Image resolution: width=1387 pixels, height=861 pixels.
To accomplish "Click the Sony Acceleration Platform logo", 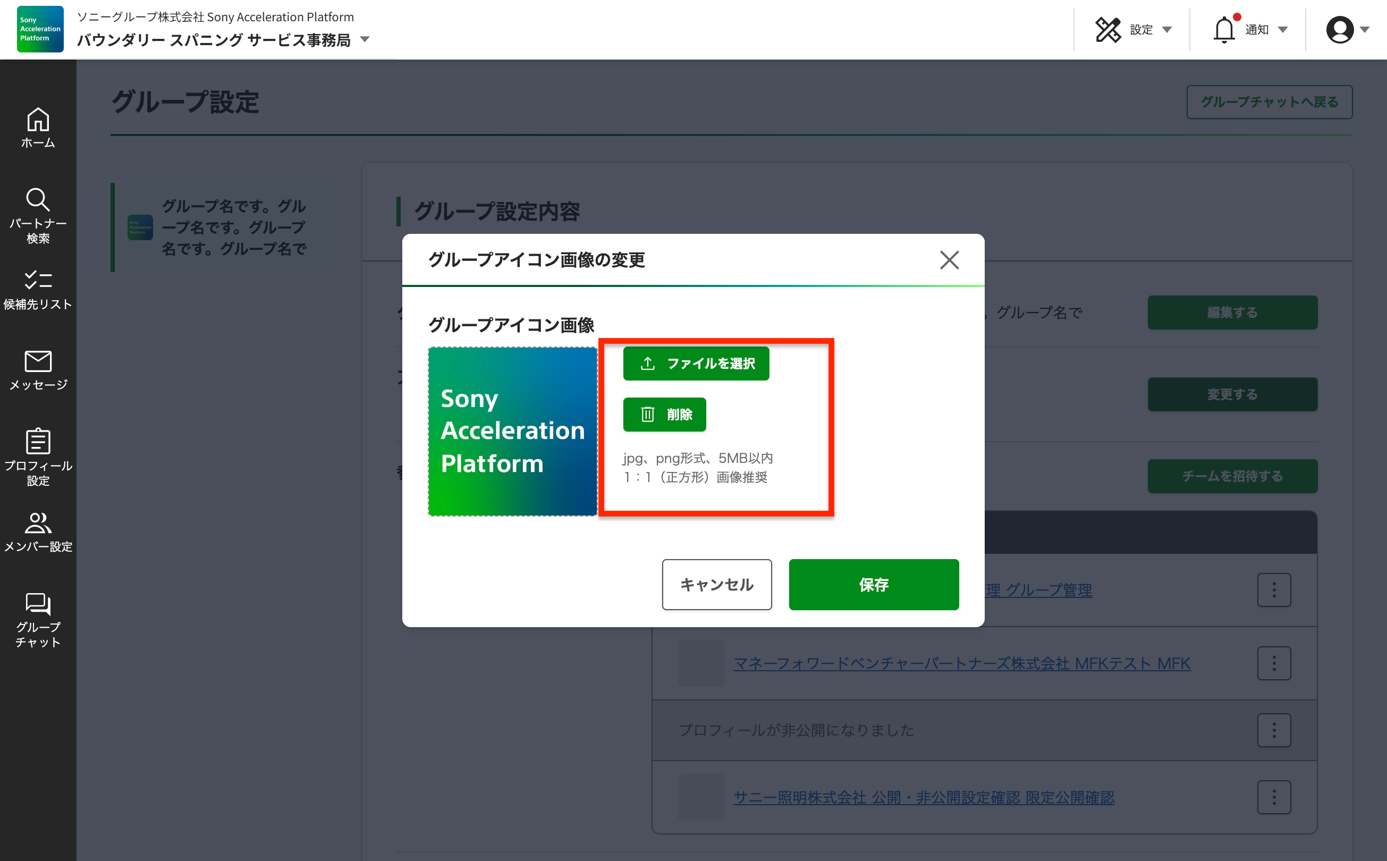I will (x=40, y=29).
